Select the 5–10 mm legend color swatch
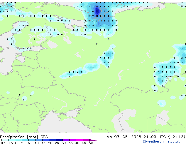 coord(32,140)
